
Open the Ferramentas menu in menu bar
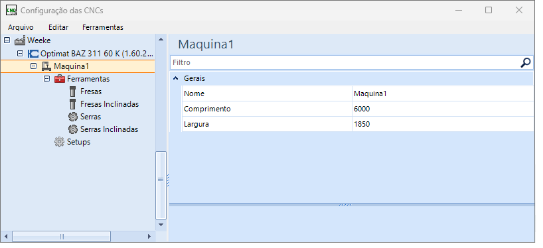point(103,27)
